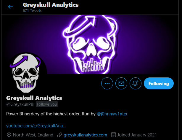Click the North West, England location text
182x140 pixels.
[33, 135]
